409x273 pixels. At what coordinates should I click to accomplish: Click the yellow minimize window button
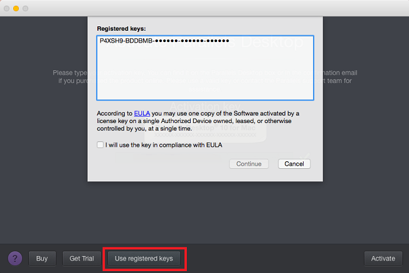coord(16,8)
